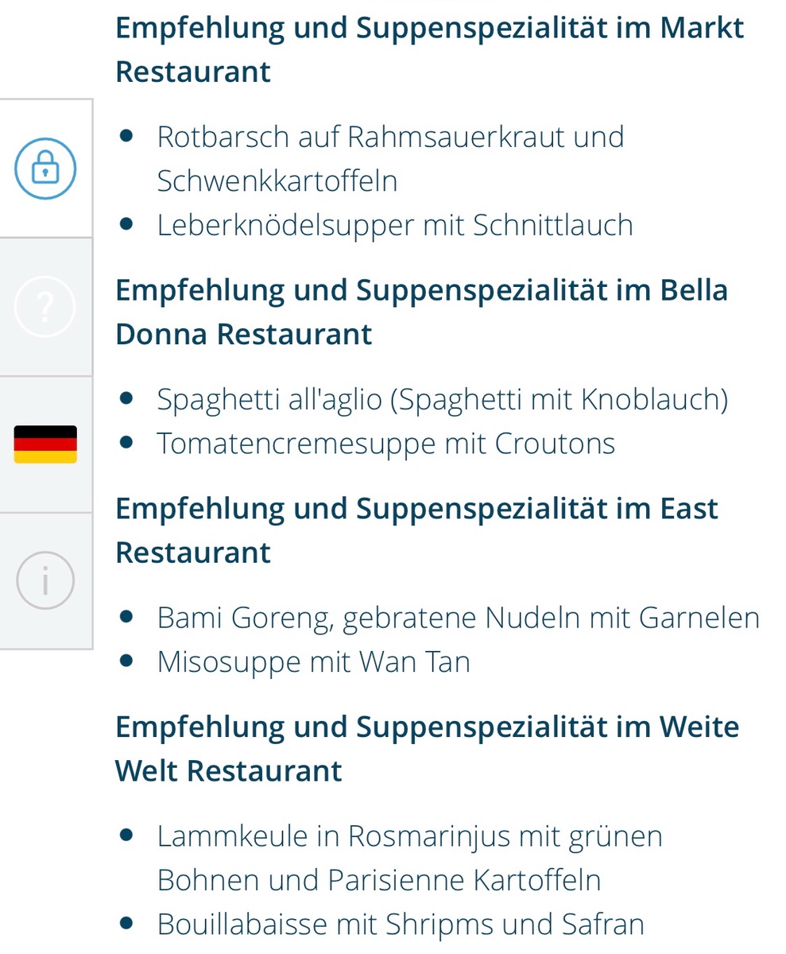Open the question mark help icon

point(45,307)
